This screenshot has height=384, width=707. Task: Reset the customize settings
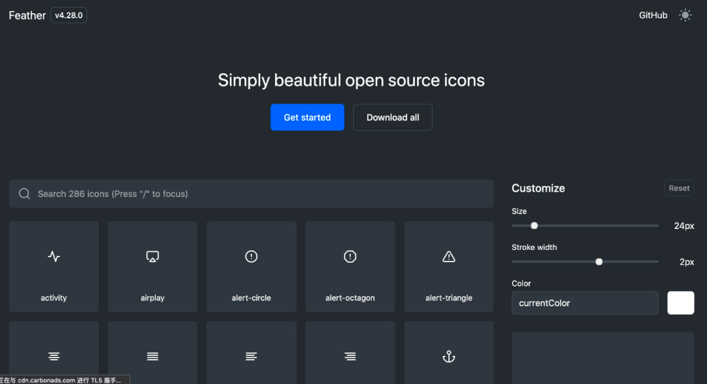coord(679,188)
